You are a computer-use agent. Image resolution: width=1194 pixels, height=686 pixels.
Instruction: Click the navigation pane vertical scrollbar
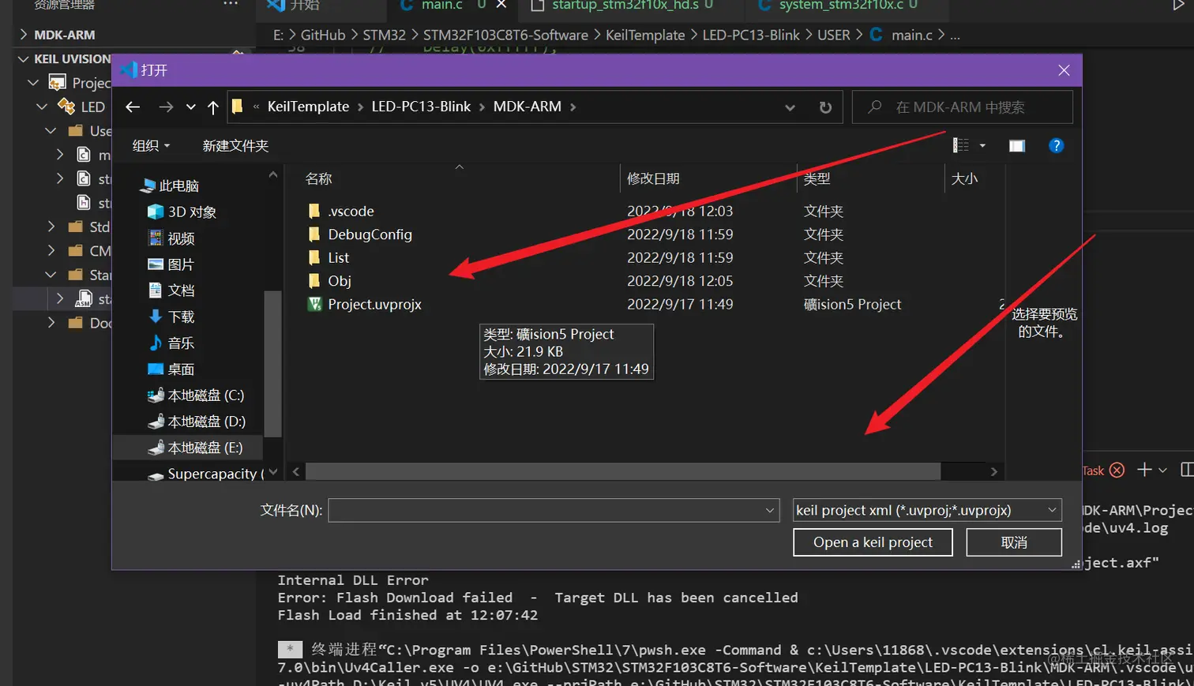(x=272, y=364)
